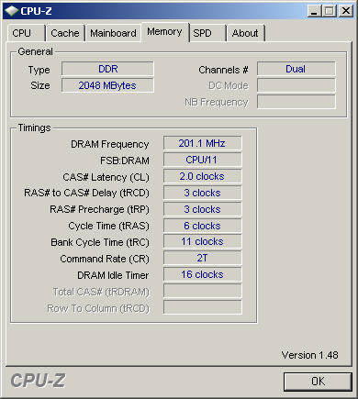Click the DRAM Frequency label
This screenshot has height=399, width=358.
[109, 144]
